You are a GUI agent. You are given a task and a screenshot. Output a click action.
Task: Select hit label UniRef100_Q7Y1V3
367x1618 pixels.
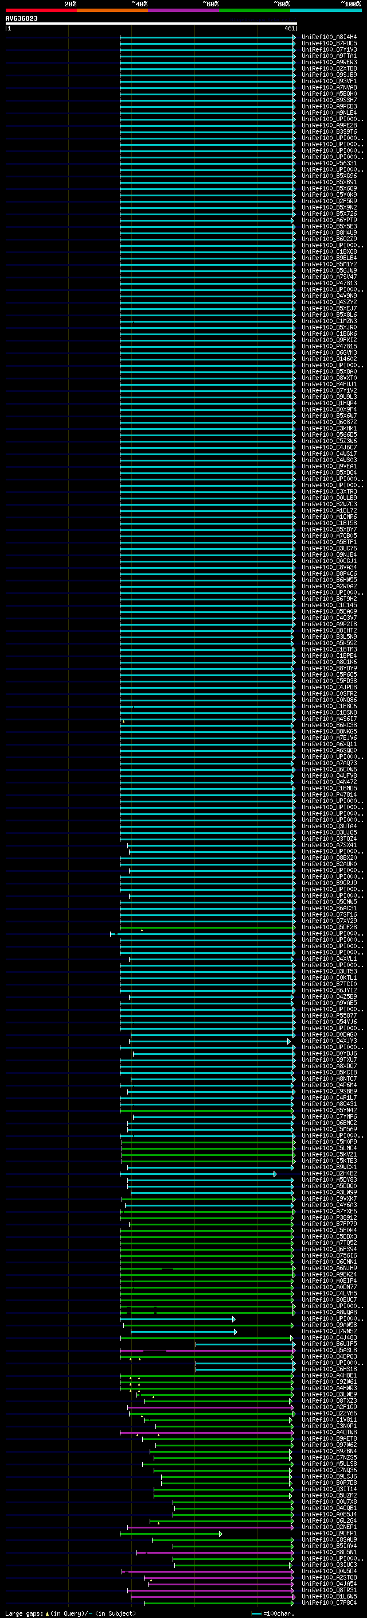click(329, 49)
